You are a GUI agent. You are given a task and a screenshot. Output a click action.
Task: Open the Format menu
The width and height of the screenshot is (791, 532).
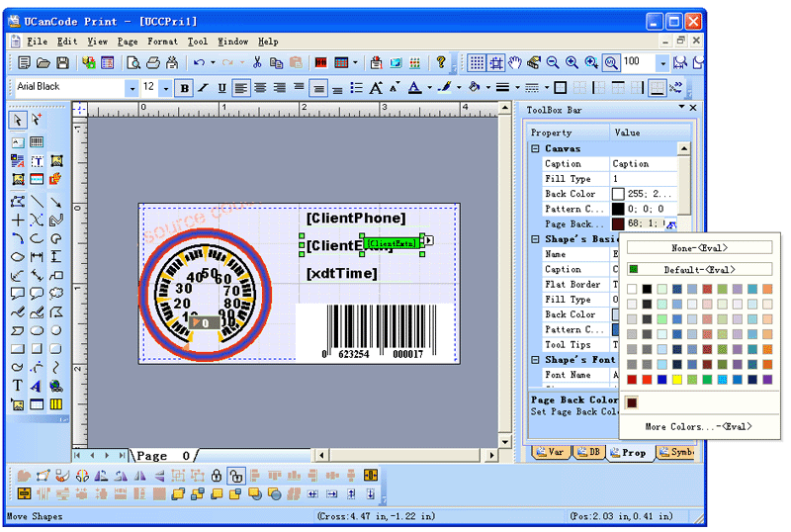[162, 42]
